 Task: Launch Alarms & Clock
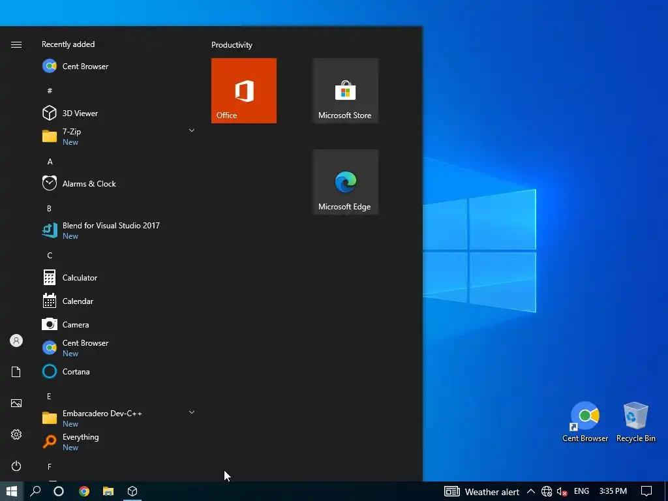point(118,183)
